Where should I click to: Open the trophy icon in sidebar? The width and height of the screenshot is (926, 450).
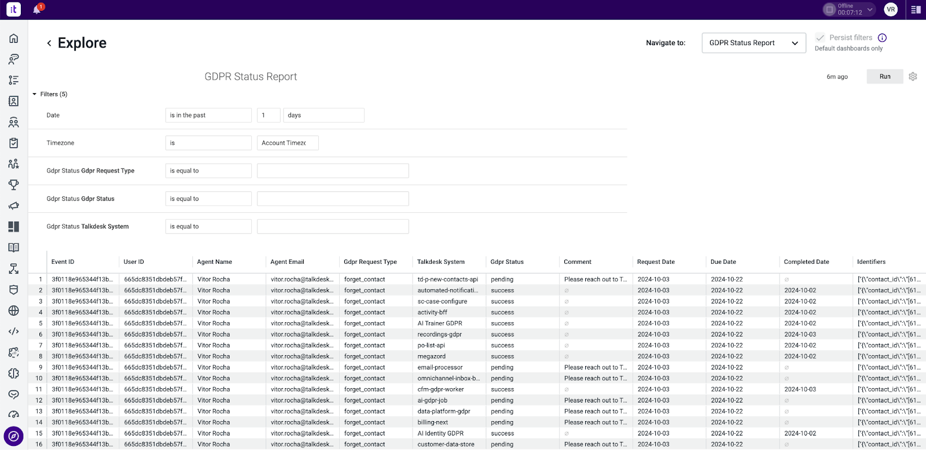13,185
